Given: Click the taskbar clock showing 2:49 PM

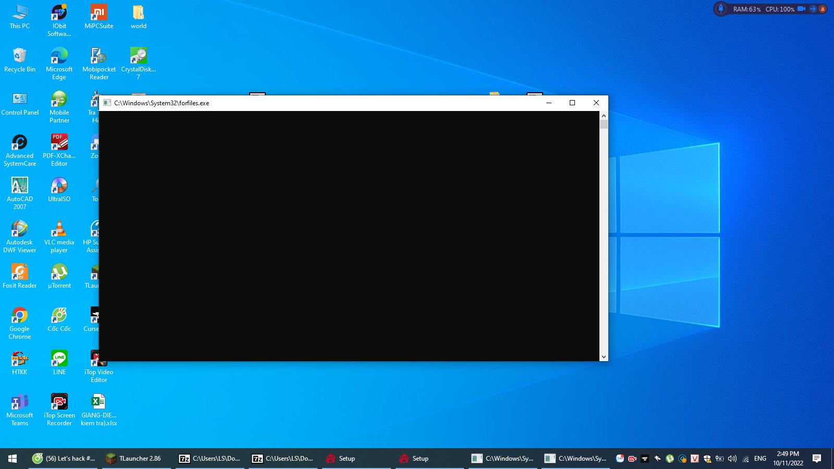Looking at the screenshot, I should [788, 458].
